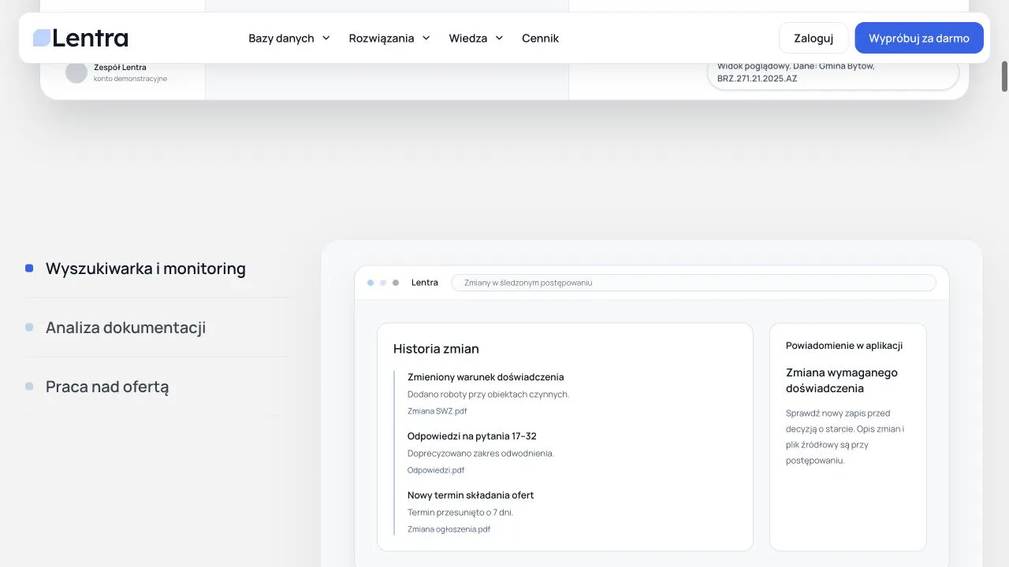
Task: Expand the Rozwiązania dropdown
Action: [389, 38]
